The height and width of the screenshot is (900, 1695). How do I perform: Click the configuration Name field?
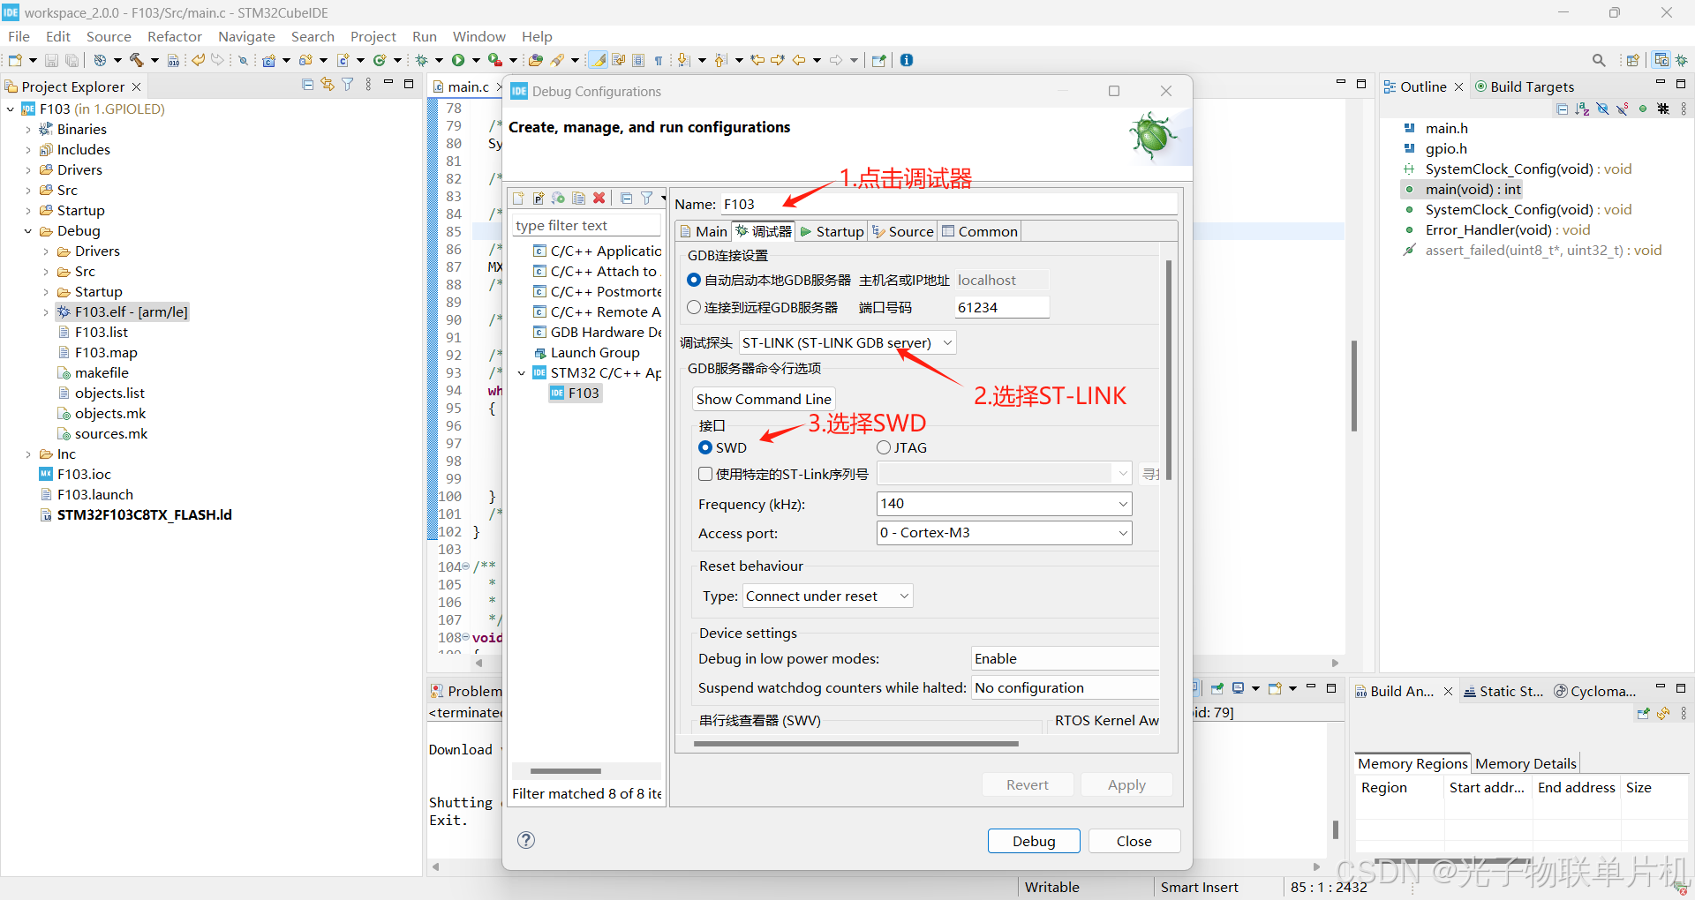point(949,204)
